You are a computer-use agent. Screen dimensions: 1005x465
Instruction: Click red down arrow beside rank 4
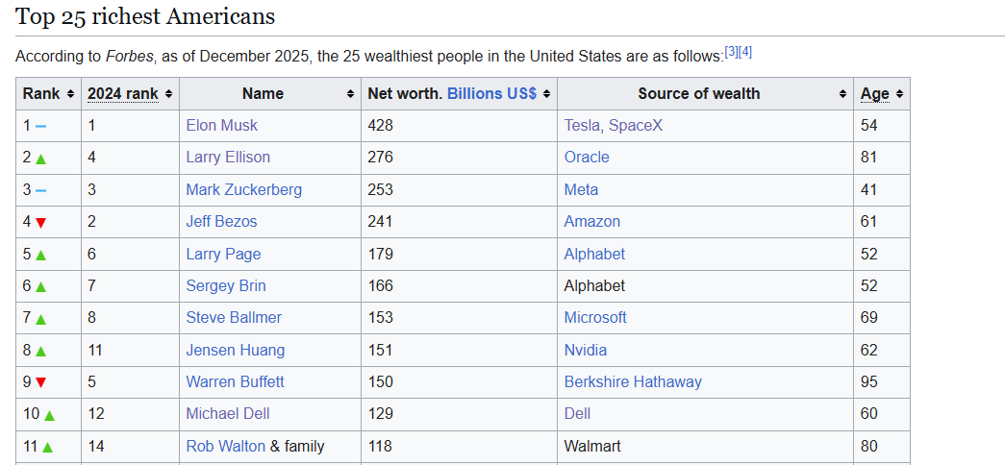tap(41, 223)
